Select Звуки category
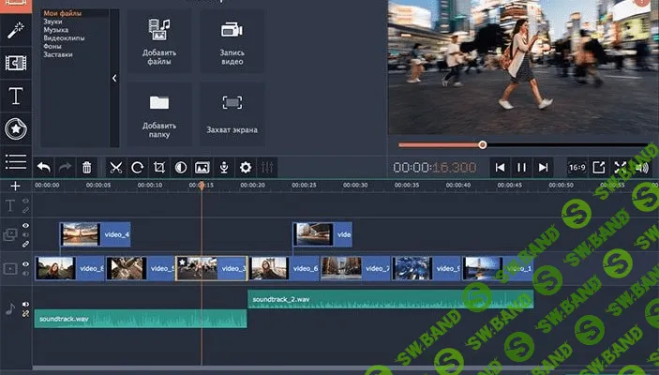659x375 pixels. pos(52,22)
